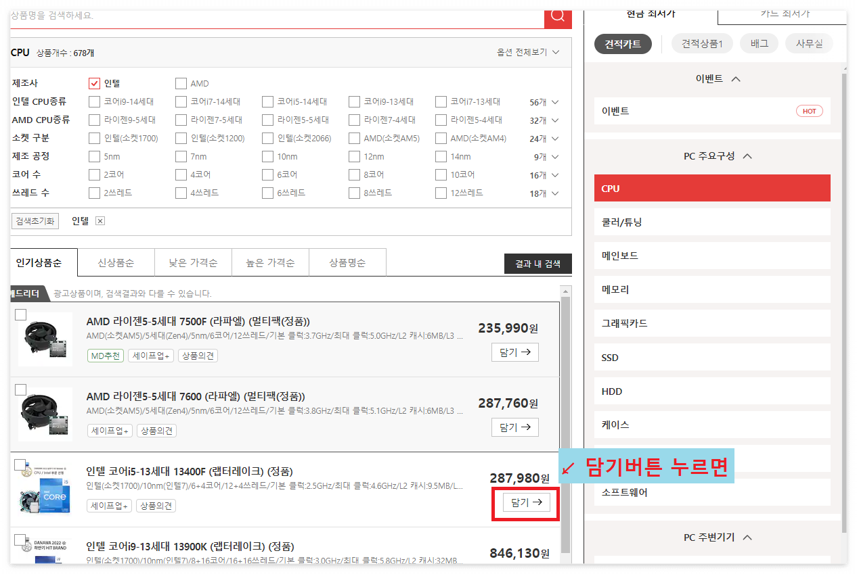Check the 코어i9-14세대 checkbox

click(x=95, y=102)
